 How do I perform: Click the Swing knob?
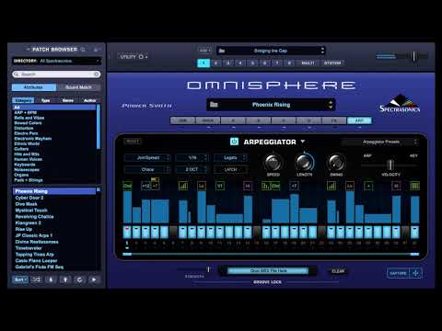[x=336, y=162]
